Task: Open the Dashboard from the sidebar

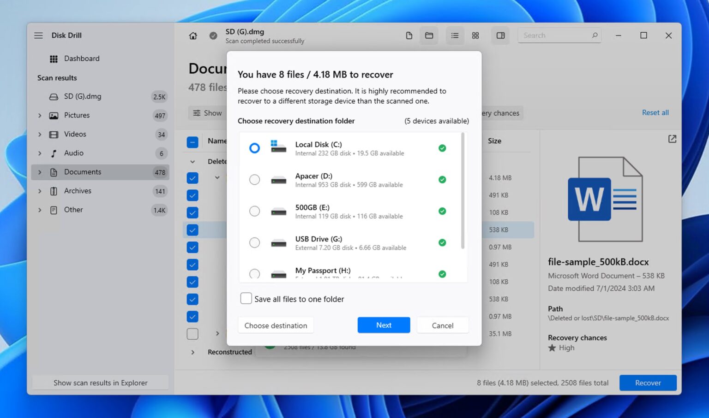Action: [x=82, y=59]
